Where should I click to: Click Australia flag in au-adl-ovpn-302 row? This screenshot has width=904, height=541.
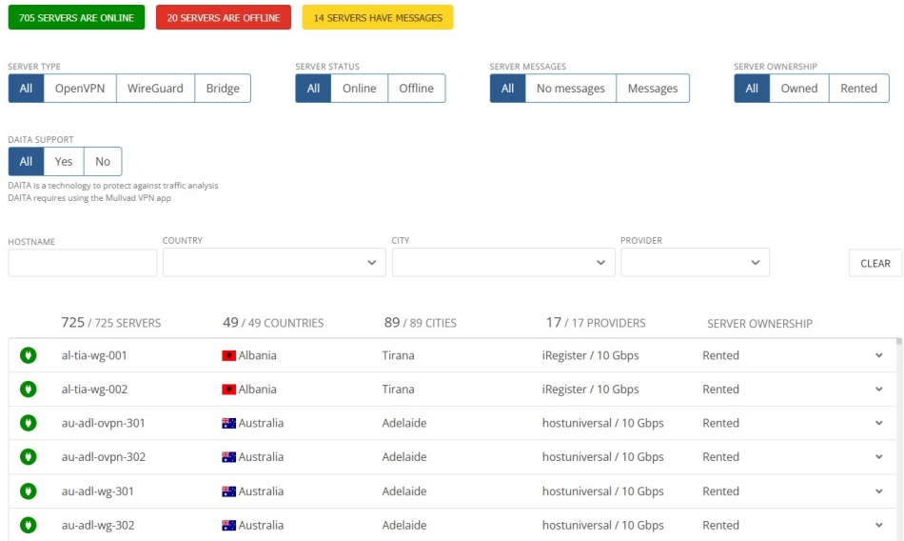tap(228, 457)
